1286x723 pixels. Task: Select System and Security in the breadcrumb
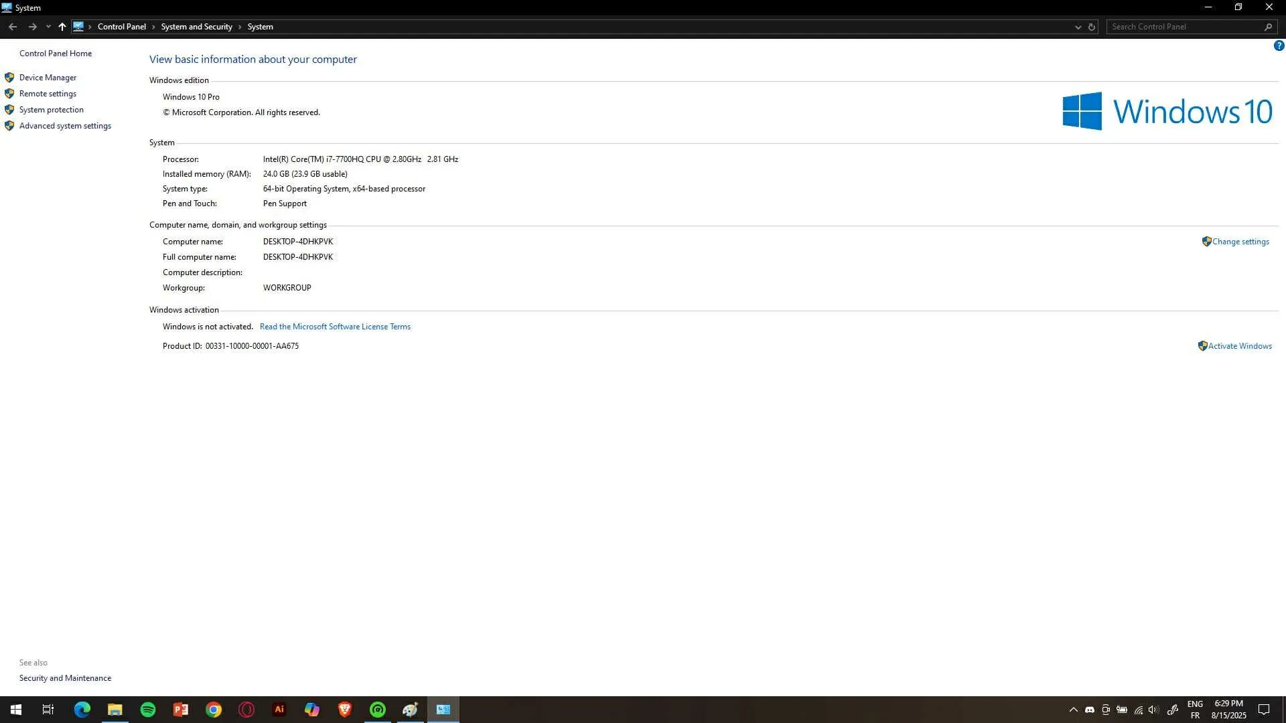pos(196,27)
